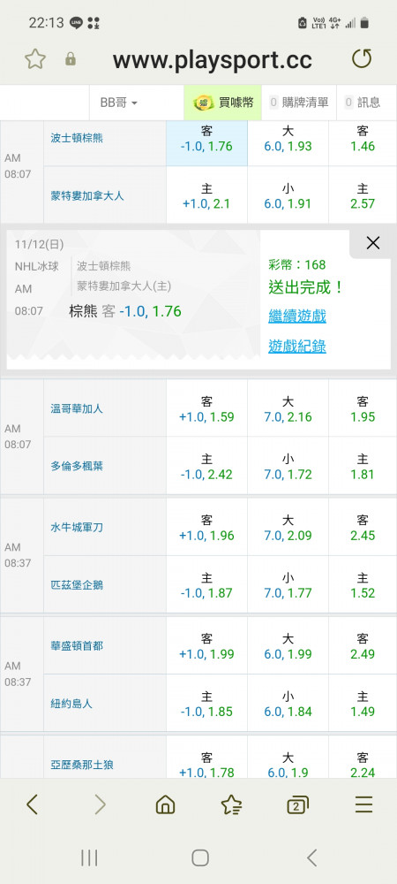Image resolution: width=397 pixels, height=884 pixels.
Task: Close the bet confirmation panel
Action: pyautogui.click(x=373, y=243)
